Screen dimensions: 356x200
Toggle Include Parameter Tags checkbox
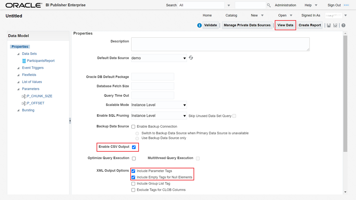tap(133, 171)
